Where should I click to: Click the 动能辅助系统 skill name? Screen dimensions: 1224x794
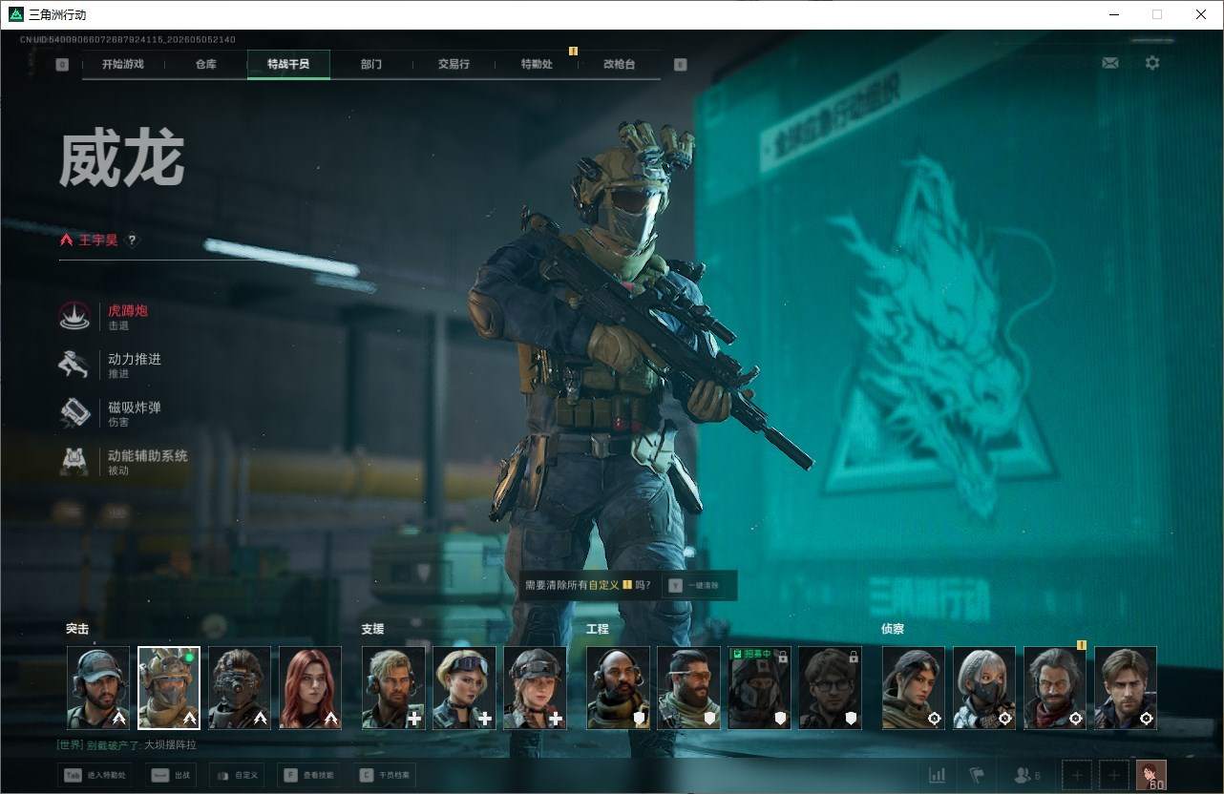[x=148, y=456]
